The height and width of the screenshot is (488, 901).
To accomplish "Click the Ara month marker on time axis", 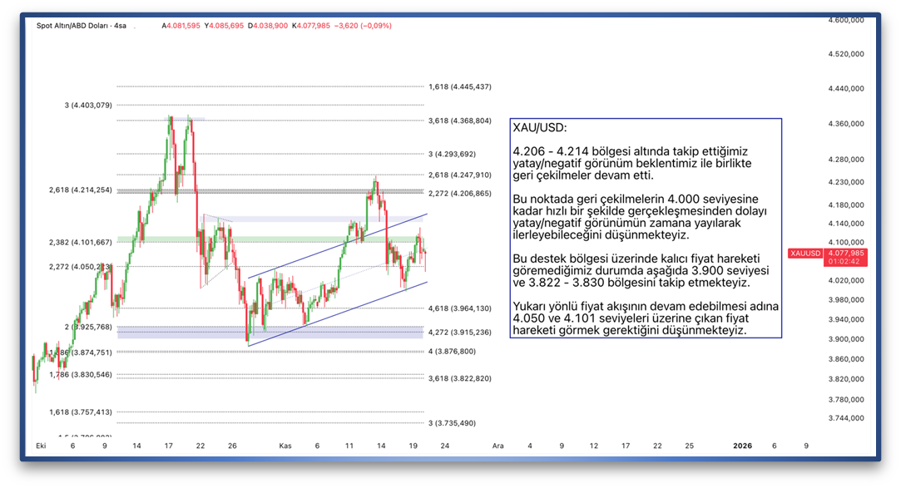I will (498, 446).
